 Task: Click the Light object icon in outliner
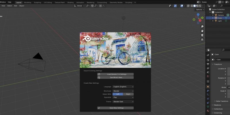click(216, 21)
